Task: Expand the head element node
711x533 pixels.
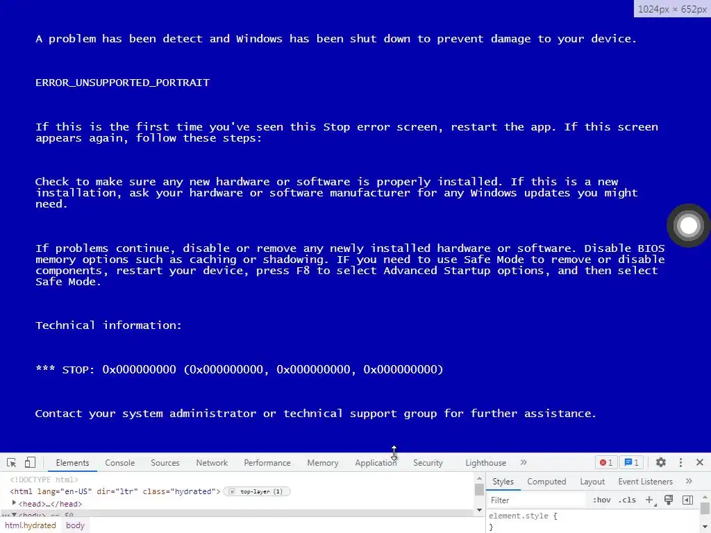Action: point(14,503)
